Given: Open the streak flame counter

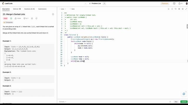Looking at the screenshot, I should [x=180, y=3].
